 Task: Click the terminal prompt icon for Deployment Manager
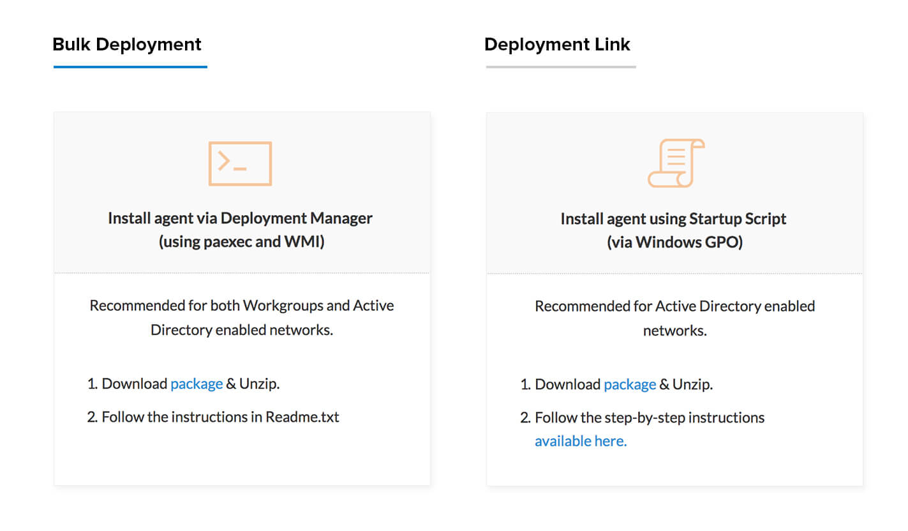[240, 163]
